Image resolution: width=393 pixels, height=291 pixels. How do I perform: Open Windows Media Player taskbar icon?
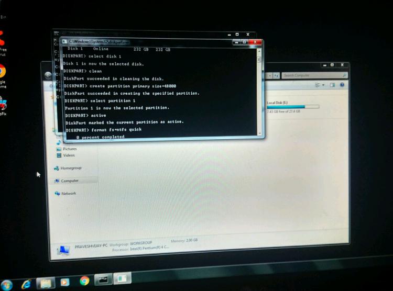[x=64, y=282]
